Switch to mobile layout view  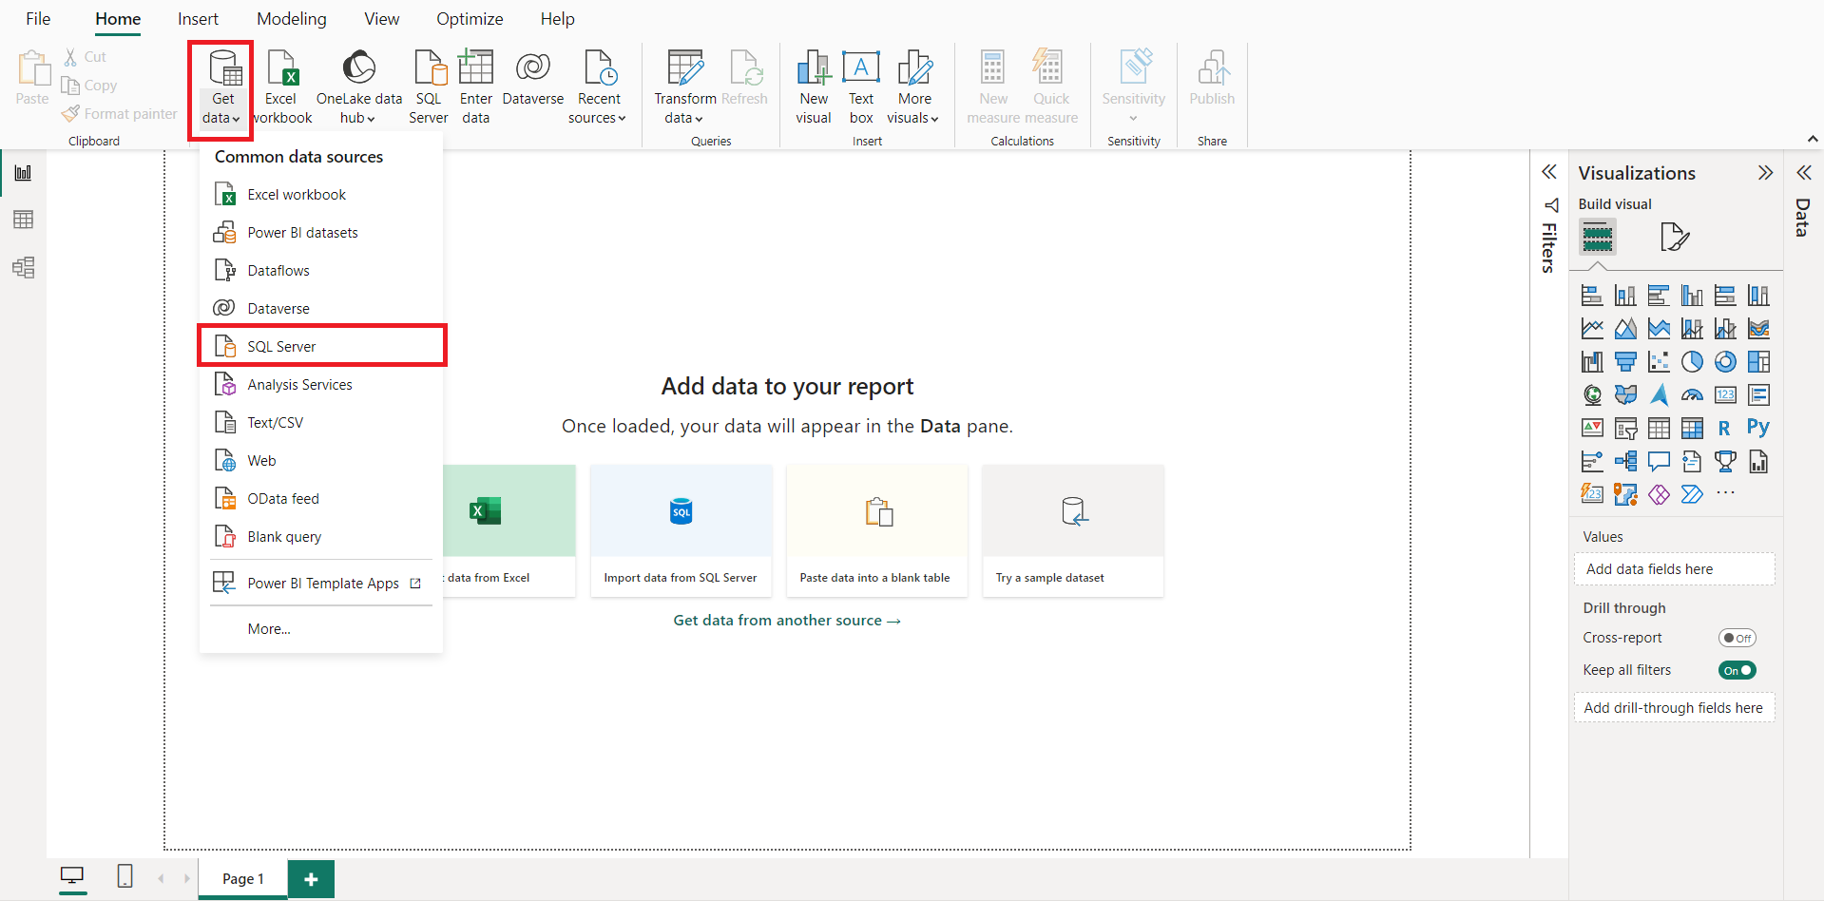125,876
